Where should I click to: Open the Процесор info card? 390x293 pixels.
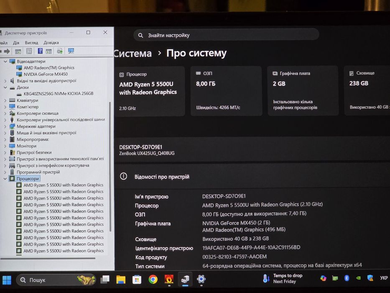[x=150, y=91]
